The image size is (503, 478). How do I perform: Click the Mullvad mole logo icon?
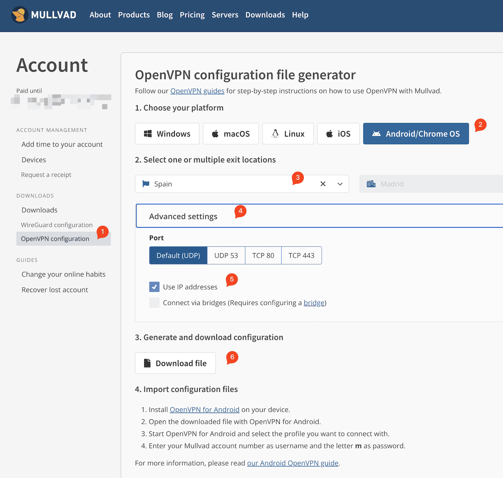pos(20,15)
